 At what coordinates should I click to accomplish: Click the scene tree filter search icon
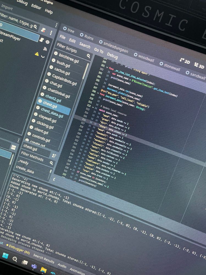pos(35,27)
